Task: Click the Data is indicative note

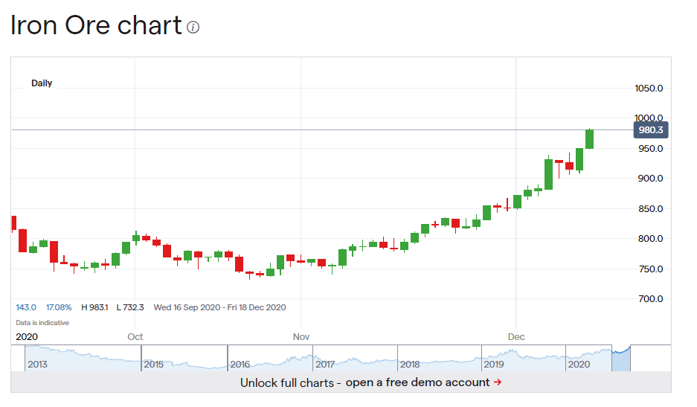Action: click(42, 322)
